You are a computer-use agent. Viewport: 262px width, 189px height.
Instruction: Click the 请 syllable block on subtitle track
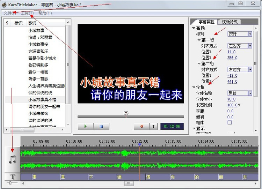click(x=158, y=177)
